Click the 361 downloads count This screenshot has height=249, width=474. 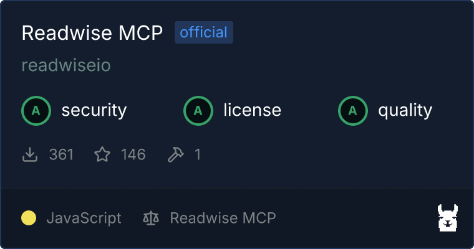click(61, 154)
